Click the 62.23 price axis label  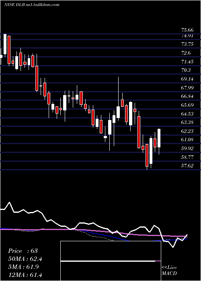(187, 131)
